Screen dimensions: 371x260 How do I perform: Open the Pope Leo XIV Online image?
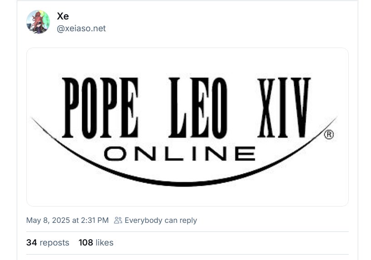[x=187, y=127]
